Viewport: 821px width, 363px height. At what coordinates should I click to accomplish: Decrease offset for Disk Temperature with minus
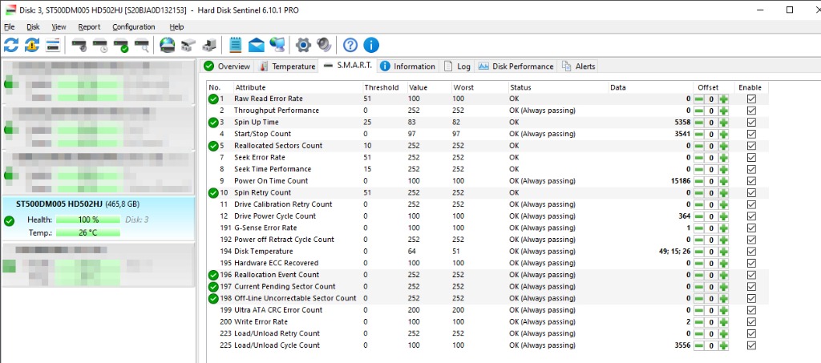pyautogui.click(x=699, y=252)
